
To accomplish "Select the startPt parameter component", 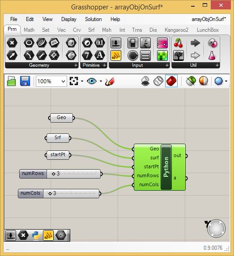I will [58, 155].
